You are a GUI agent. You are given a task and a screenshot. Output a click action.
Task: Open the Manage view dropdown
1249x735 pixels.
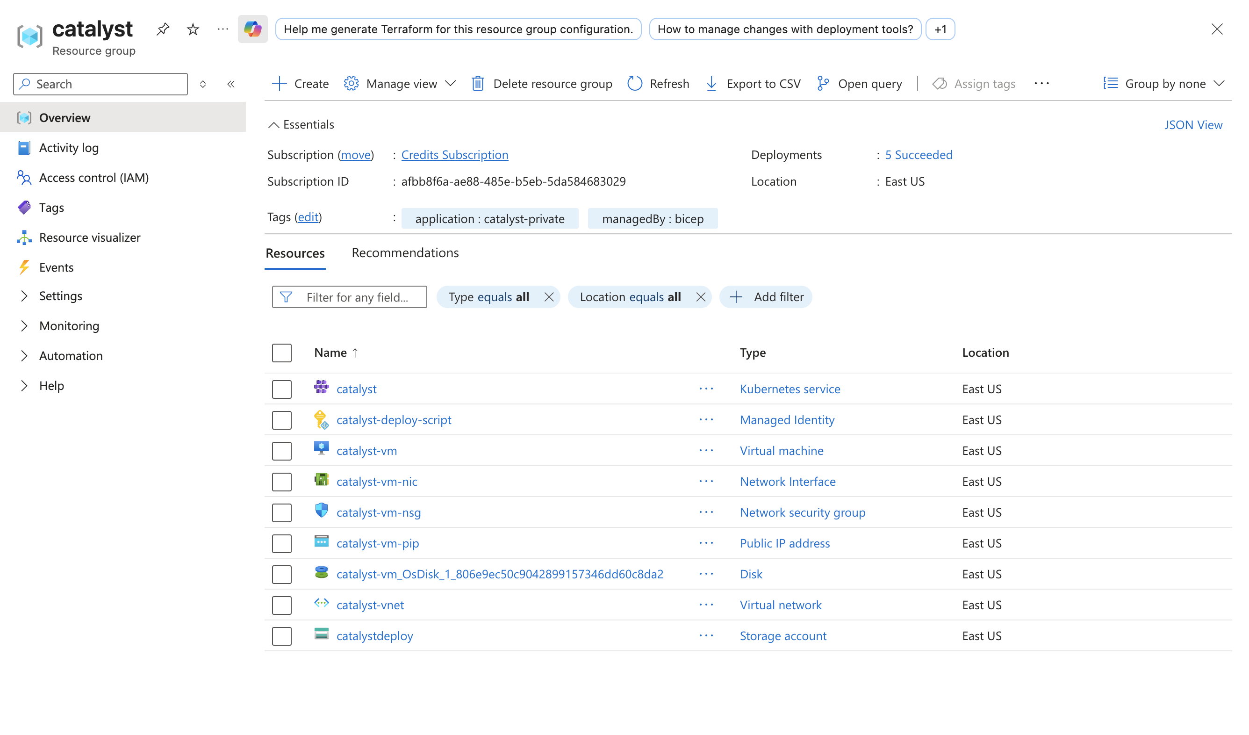pyautogui.click(x=400, y=84)
